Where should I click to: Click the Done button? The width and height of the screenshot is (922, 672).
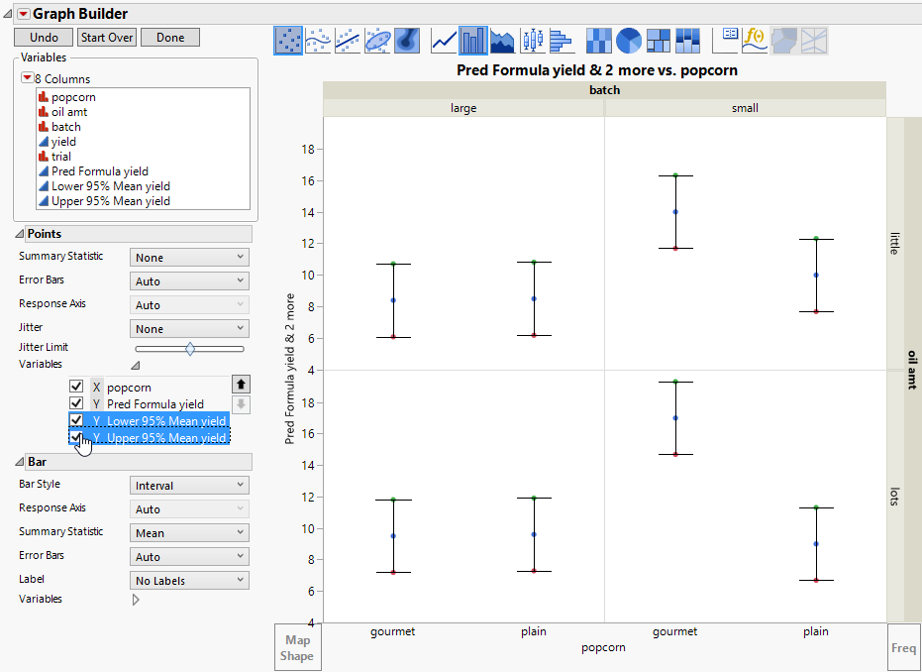click(x=169, y=38)
